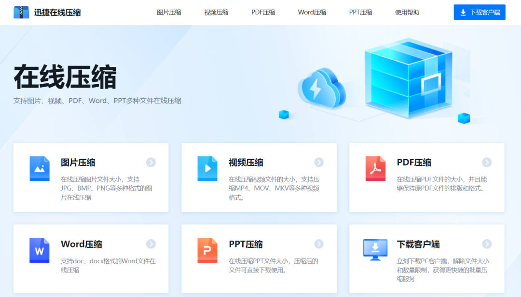Click the glowing blue cube illustration
This screenshot has width=521, height=297.
pyautogui.click(x=409, y=78)
